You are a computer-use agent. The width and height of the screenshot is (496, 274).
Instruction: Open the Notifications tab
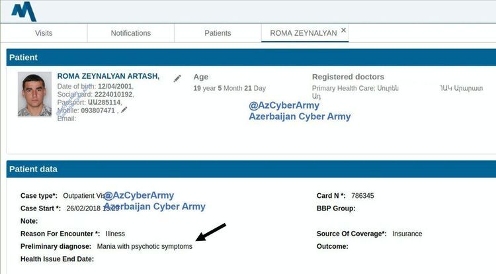(130, 33)
